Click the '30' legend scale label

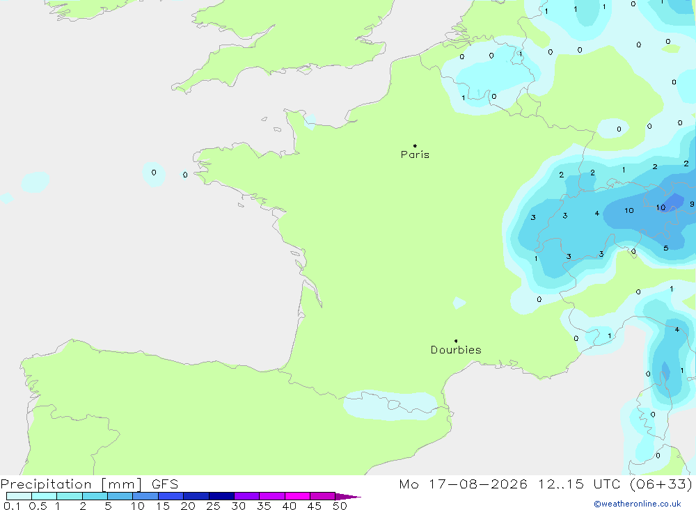(x=238, y=506)
